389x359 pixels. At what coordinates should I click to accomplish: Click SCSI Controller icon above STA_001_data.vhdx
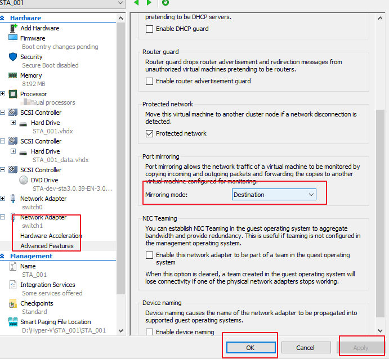pyautogui.click(x=13, y=141)
